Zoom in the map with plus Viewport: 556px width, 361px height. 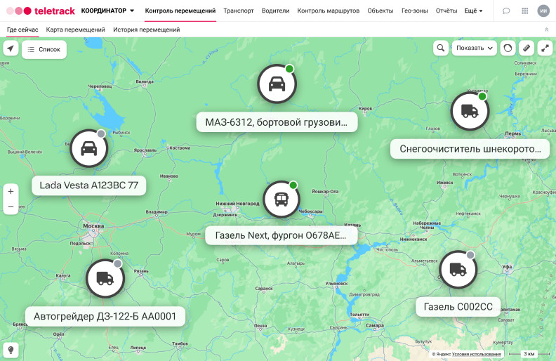point(11,192)
